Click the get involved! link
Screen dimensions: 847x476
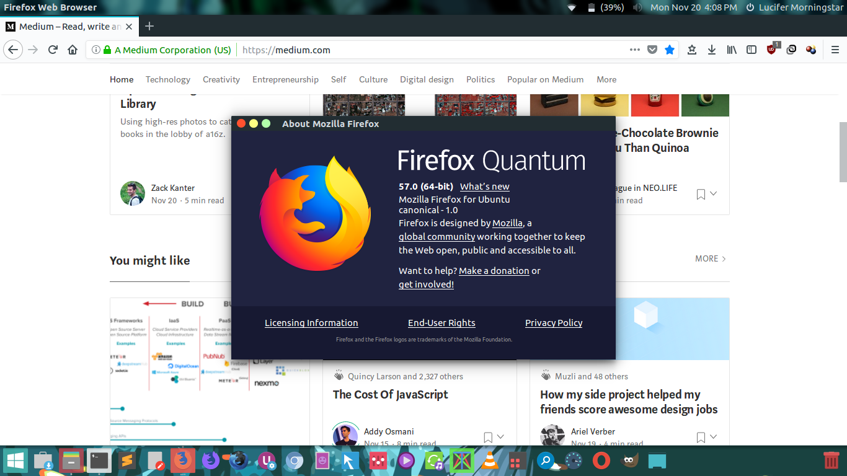click(x=426, y=284)
